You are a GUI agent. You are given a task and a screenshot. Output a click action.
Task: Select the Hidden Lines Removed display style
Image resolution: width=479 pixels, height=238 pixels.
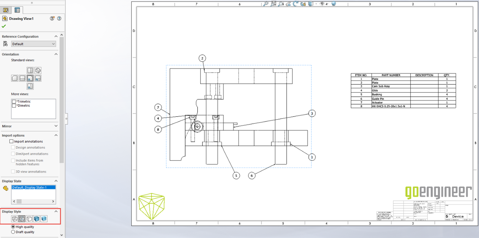[29, 218]
